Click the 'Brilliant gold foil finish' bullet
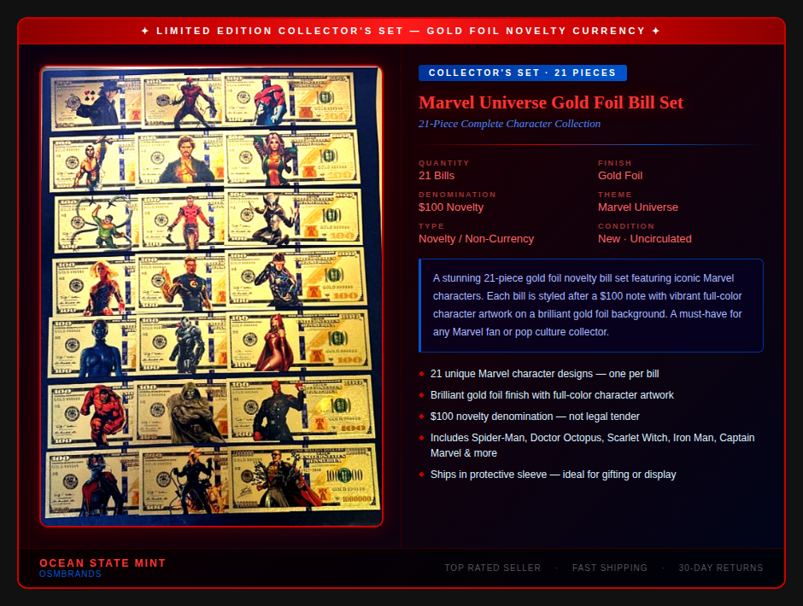This screenshot has width=803, height=606. 552,395
